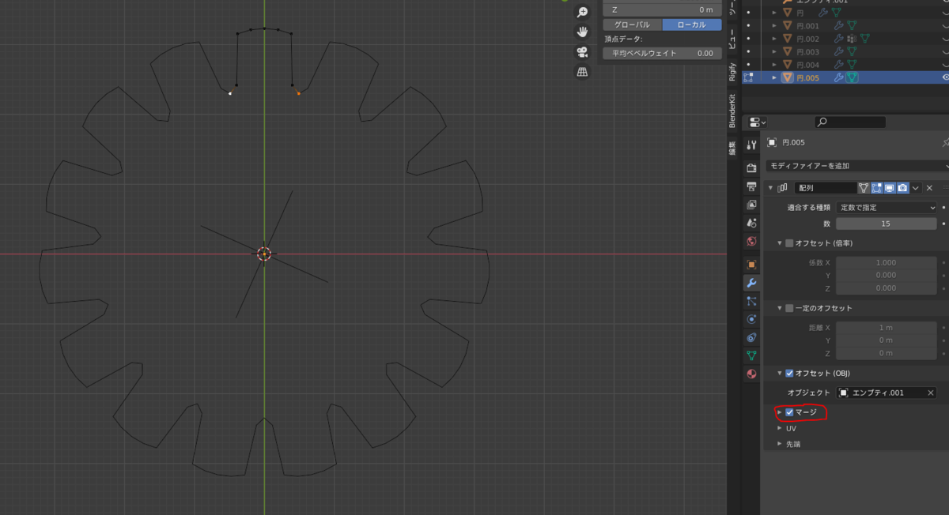
Task: Click the array modifier icon on 円.002 row
Action: point(851,39)
